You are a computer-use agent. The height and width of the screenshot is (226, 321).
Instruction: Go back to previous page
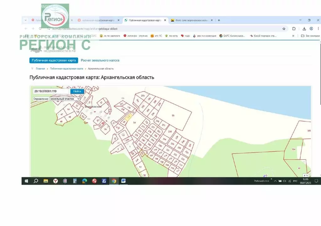pyautogui.click(x=26, y=28)
